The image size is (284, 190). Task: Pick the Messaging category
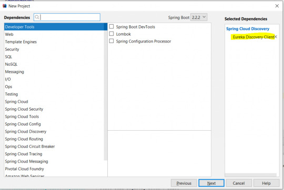[54, 71]
